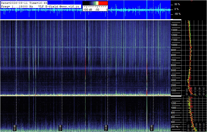This screenshot has height=132, width=207.
Task: Click the 10:00 time marker label
Action: click(x=14, y=127)
